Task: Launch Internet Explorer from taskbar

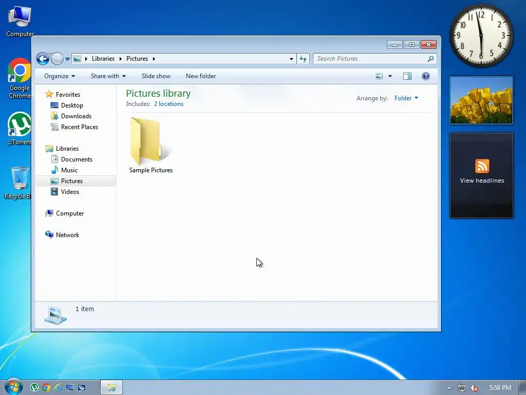Action: pyautogui.click(x=58, y=388)
